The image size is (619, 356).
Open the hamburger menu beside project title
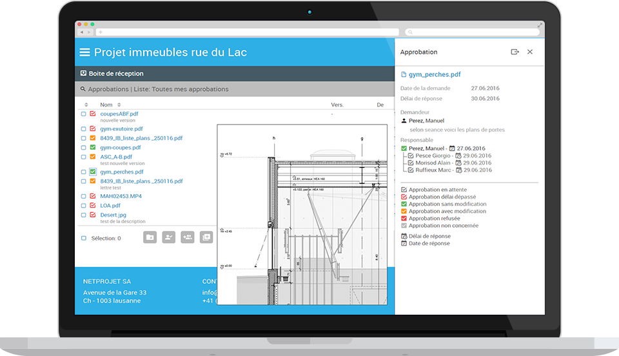click(84, 52)
